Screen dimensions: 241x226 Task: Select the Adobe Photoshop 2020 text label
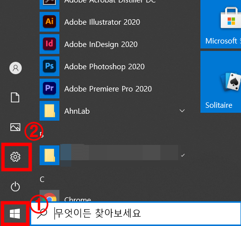(104, 67)
